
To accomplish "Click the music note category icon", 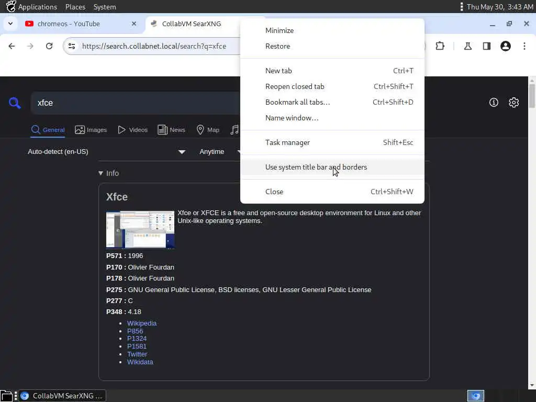I will (x=234, y=130).
